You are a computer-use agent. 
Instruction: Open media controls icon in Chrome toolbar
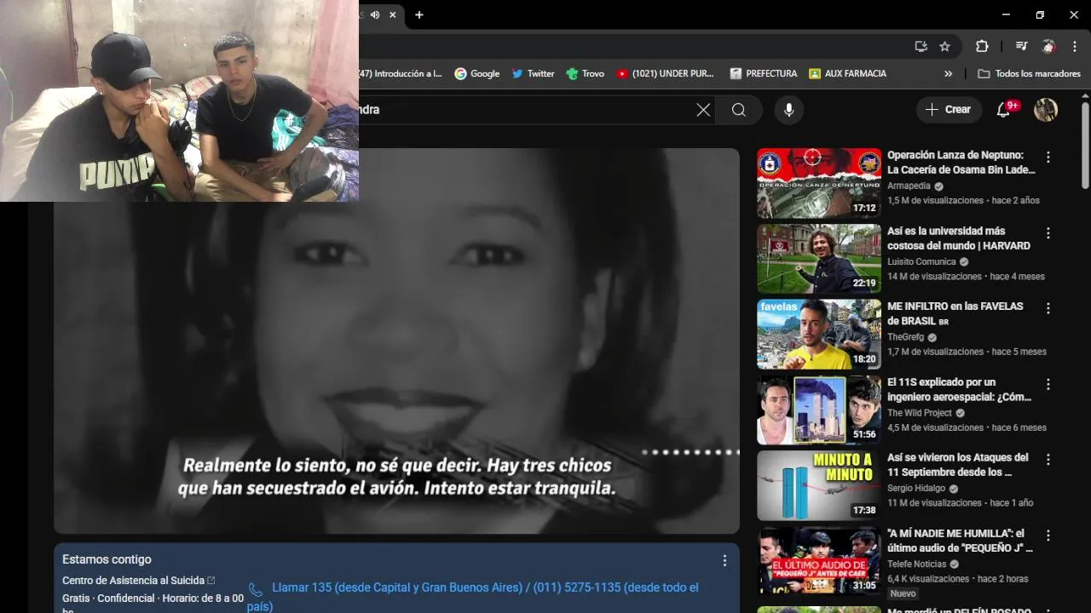1021,47
